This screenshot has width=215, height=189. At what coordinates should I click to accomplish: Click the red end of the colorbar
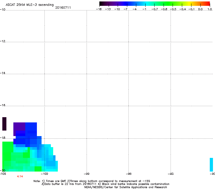[208, 3]
